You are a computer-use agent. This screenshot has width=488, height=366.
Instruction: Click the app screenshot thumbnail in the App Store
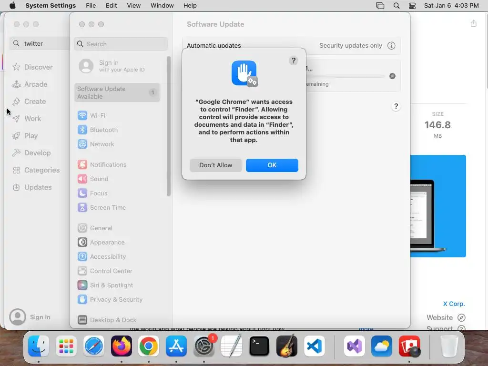pos(438,206)
